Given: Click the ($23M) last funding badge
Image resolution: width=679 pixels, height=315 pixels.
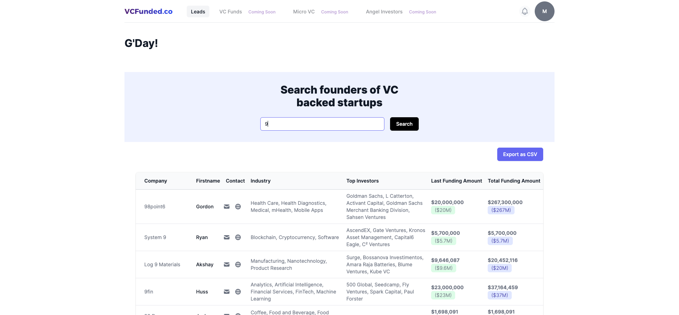Looking at the screenshot, I should (x=443, y=295).
